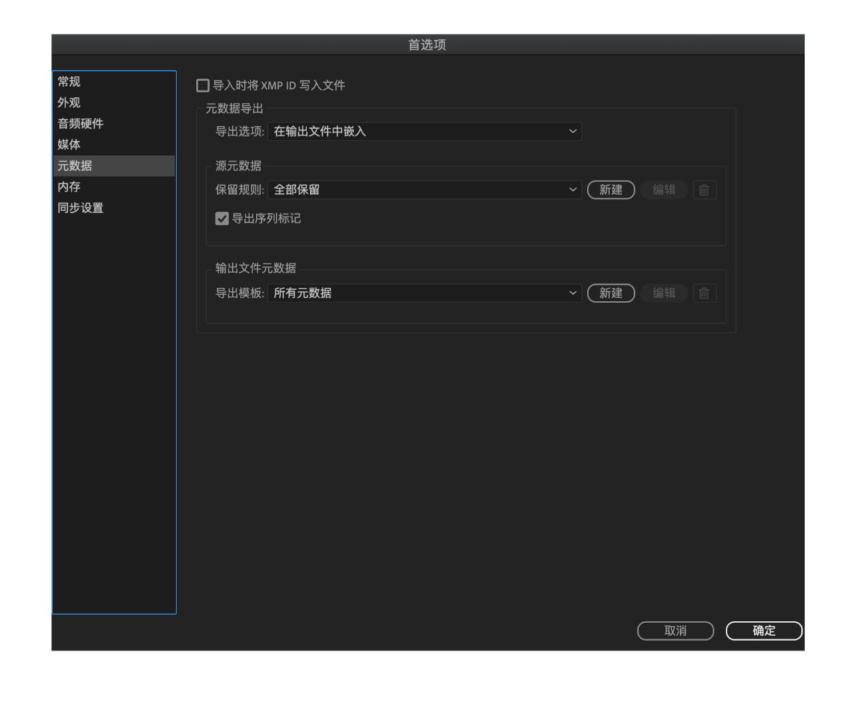Click 新建 next to the 保留规则 dropdown
Image resolution: width=854 pixels, height=724 pixels.
click(610, 190)
